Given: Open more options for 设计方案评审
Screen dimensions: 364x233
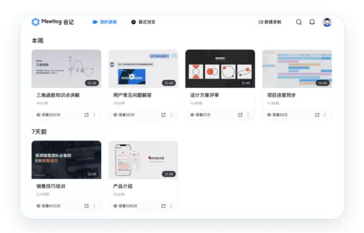Looking at the screenshot, I should click(248, 115).
